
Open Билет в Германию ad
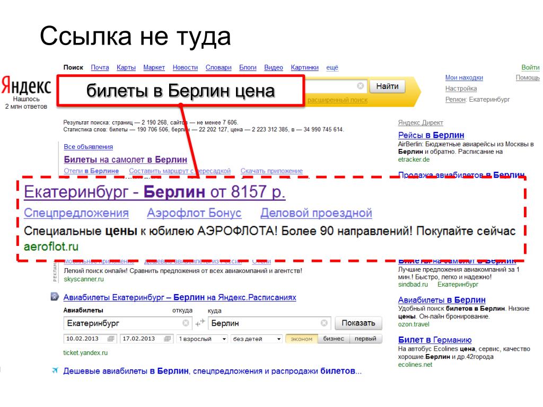[x=435, y=340]
